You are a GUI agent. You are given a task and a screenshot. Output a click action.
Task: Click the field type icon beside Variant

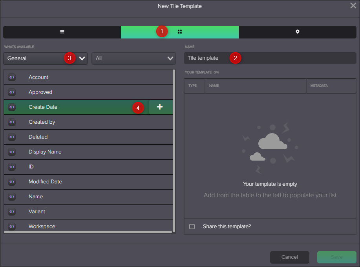pos(11,211)
